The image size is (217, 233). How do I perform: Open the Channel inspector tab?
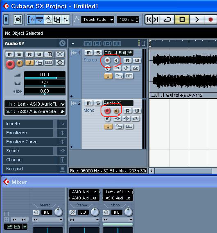tap(30, 160)
